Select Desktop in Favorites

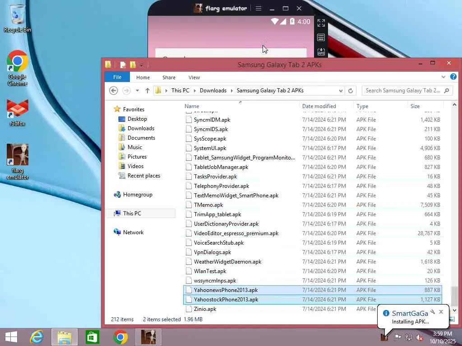point(137,119)
